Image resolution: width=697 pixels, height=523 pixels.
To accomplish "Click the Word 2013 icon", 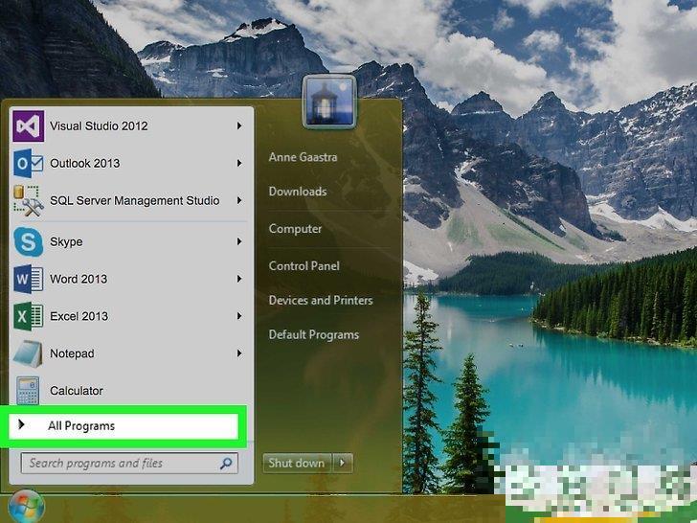I will coord(29,279).
